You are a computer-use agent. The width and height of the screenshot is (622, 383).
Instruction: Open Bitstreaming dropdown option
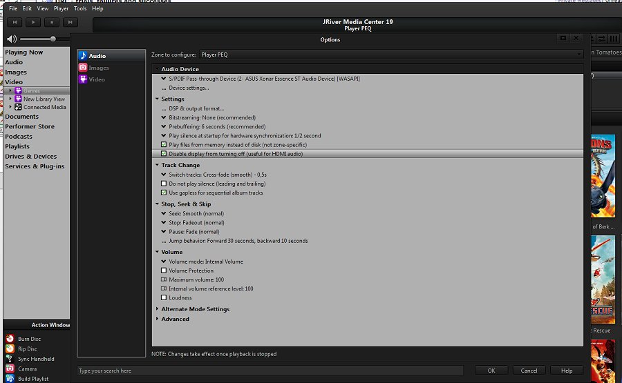(x=164, y=117)
